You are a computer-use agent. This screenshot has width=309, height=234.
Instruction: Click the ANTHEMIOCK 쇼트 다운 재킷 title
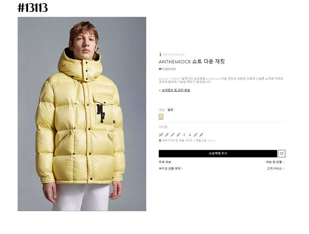click(x=192, y=62)
